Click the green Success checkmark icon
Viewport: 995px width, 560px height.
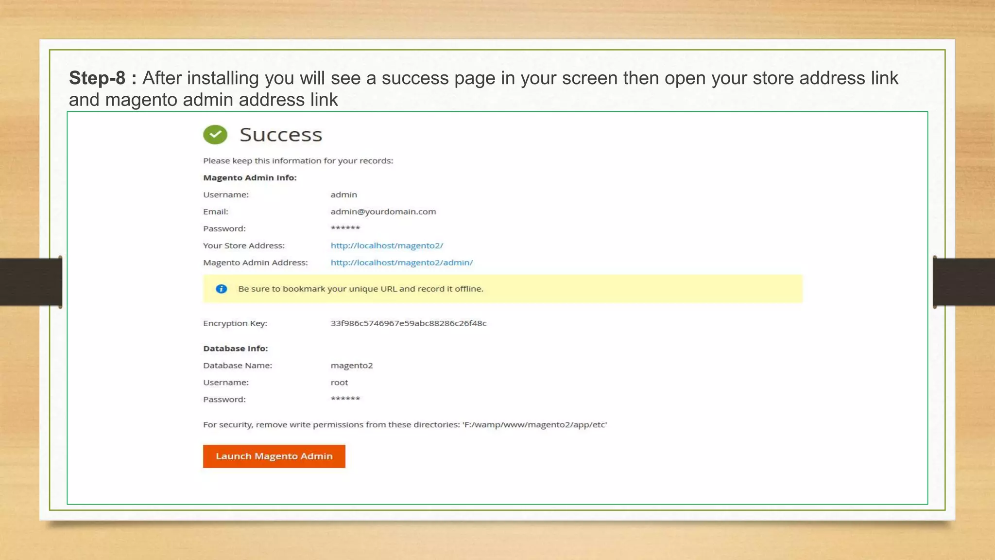tap(215, 135)
